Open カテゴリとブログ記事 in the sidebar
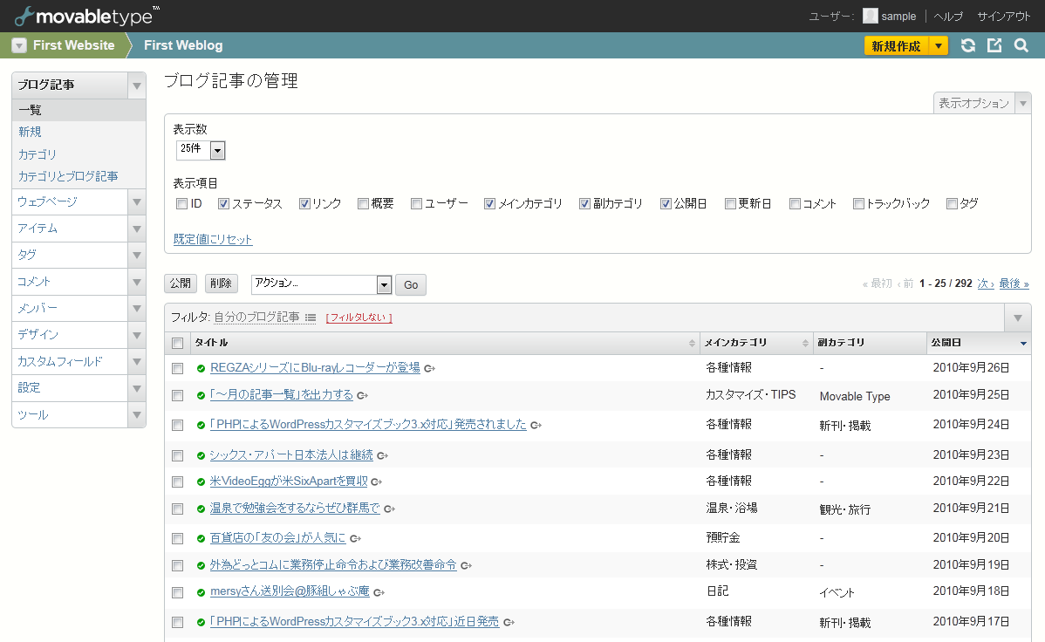Screen dimensions: 1045x642 click(x=68, y=177)
